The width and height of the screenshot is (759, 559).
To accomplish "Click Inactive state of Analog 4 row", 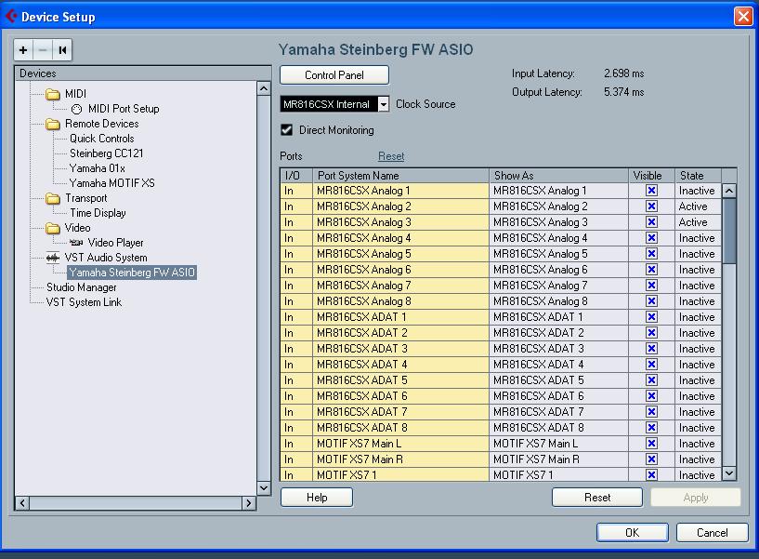I will [x=697, y=238].
